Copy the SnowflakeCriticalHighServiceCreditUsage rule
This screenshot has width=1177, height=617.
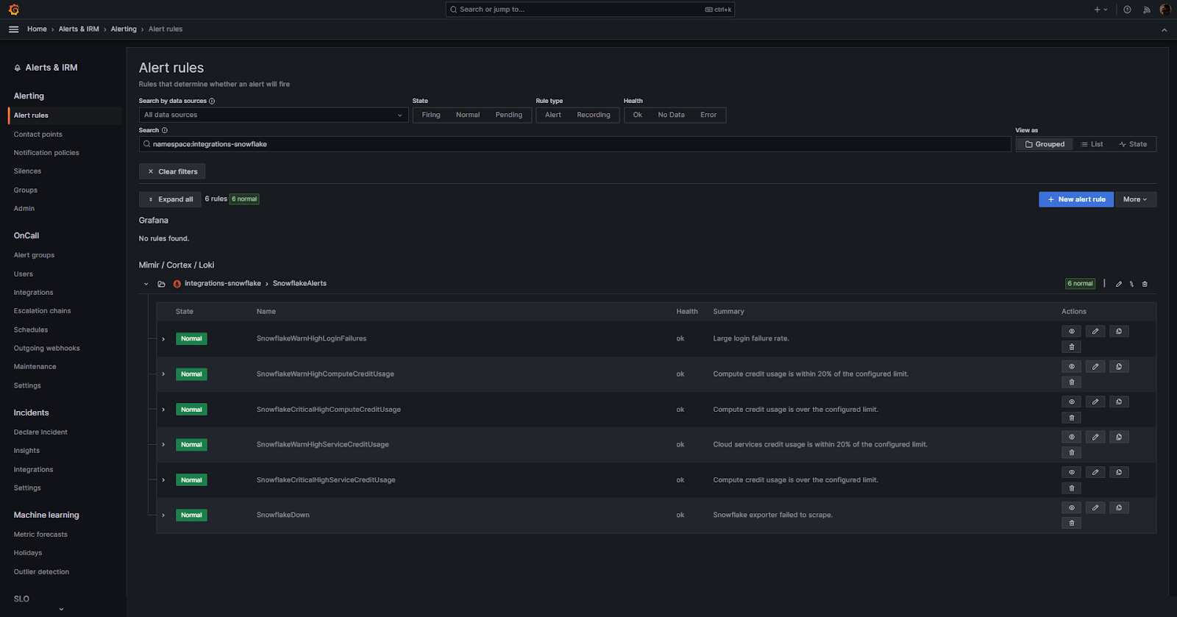click(x=1119, y=472)
